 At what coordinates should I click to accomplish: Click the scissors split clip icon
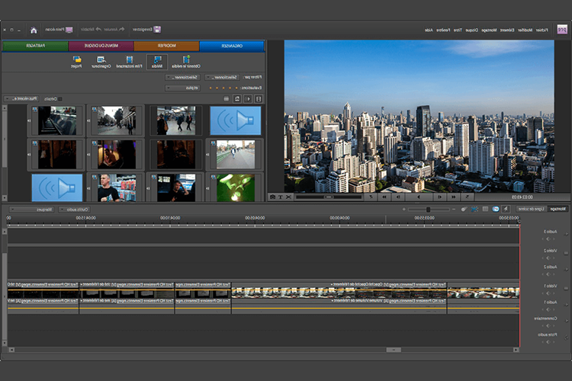pyautogui.click(x=288, y=197)
